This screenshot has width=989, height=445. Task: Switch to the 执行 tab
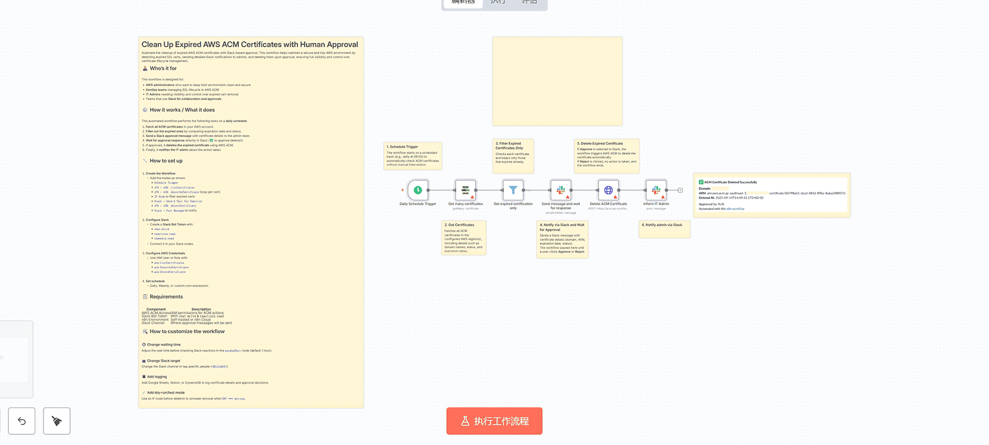click(497, 2)
